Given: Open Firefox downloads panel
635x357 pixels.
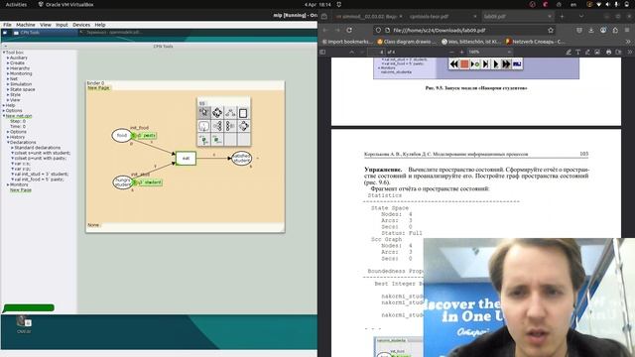Looking at the screenshot, I should (591, 30).
